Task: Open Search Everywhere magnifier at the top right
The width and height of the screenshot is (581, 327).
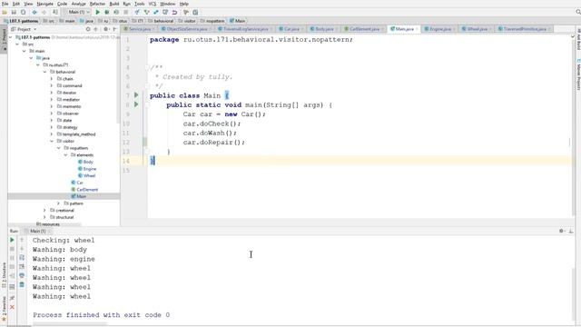Action: [577, 12]
